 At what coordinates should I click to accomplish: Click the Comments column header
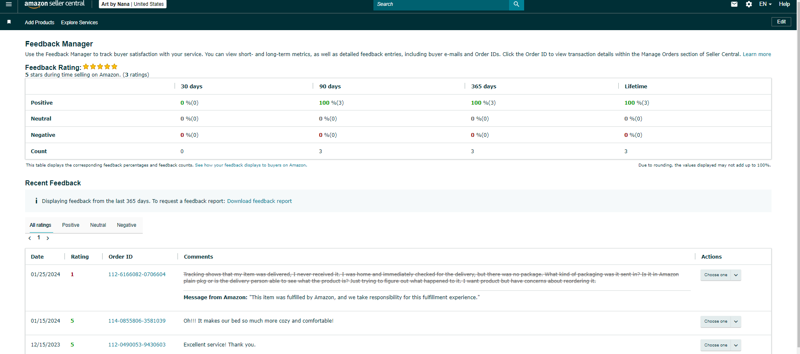pyautogui.click(x=198, y=257)
